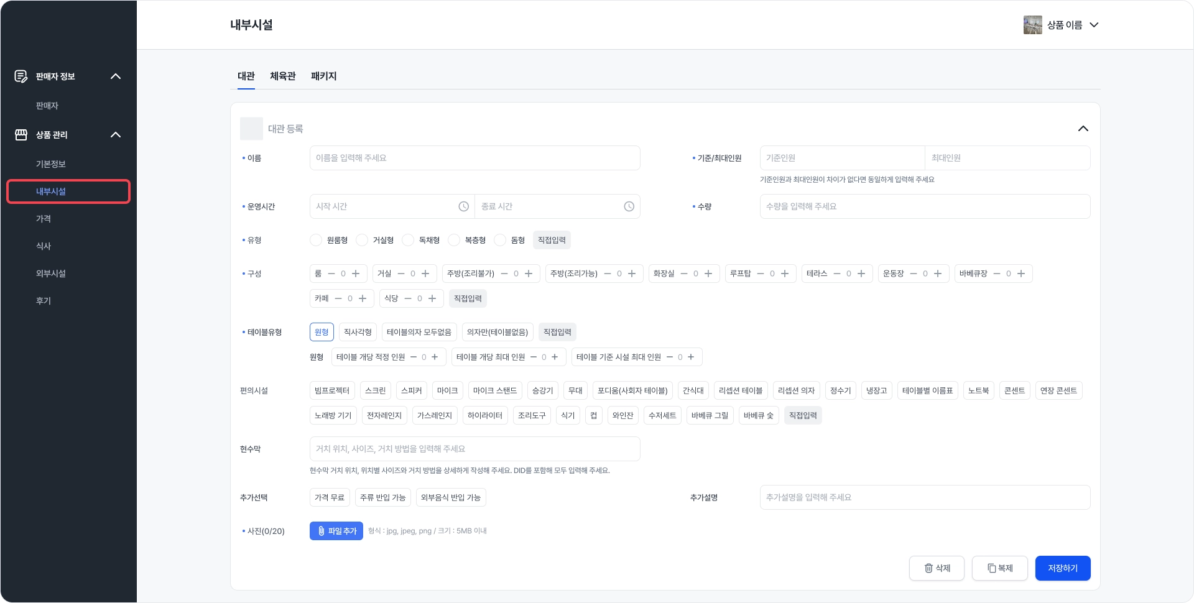Collapse the 판매자 정보 sidebar section

pos(116,76)
